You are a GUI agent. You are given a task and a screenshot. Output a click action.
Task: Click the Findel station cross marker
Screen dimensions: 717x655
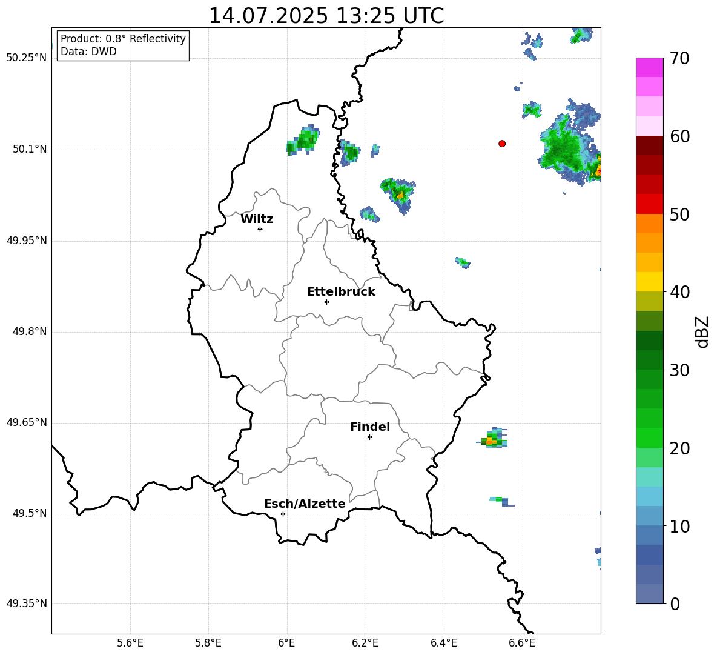click(x=369, y=437)
